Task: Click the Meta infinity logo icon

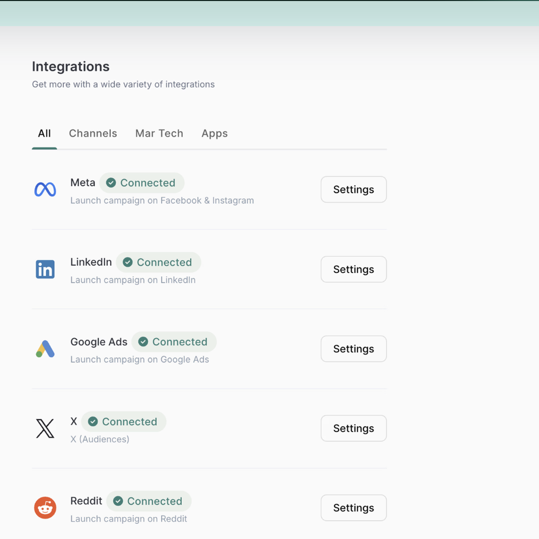Action: 45,190
